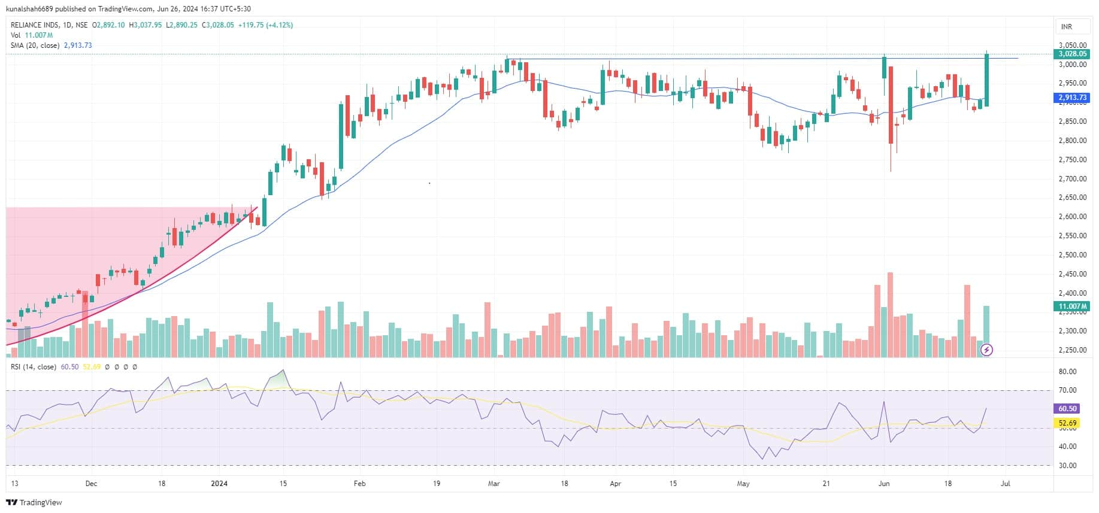Viewport: 1099px width, 513px height.
Task: Click the Vol 11.007 M legend
Action: [32, 35]
